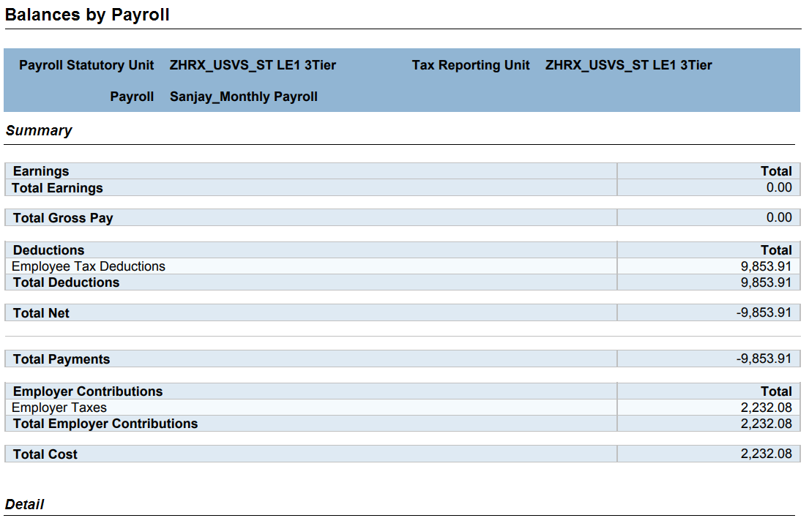Select the Total Employer Contributions amount
This screenshot has width=809, height=529.
(767, 424)
